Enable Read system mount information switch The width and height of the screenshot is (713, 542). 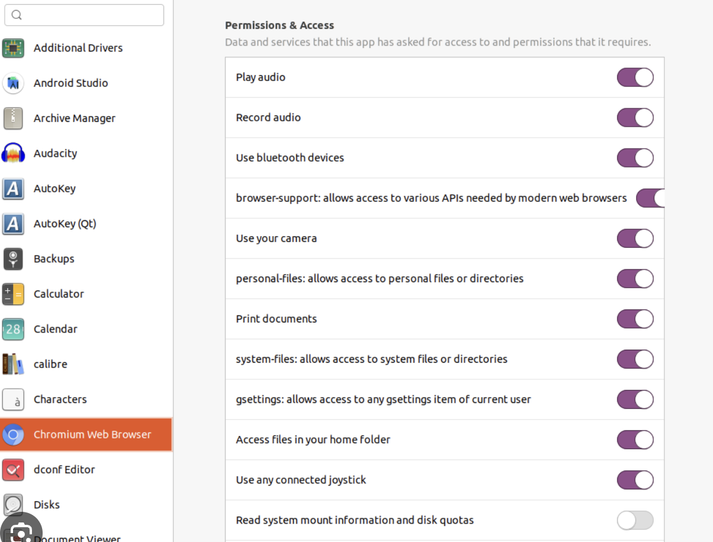(635, 520)
